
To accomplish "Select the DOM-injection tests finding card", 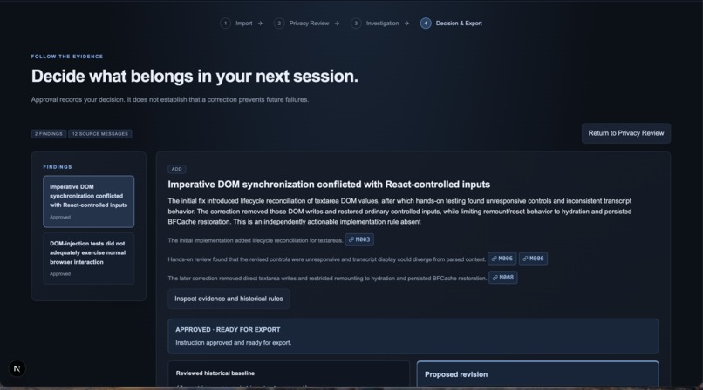I will (88, 258).
